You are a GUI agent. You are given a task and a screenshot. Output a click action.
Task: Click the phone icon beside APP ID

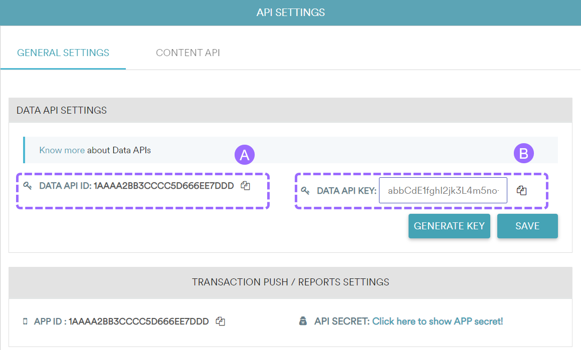[25, 321]
